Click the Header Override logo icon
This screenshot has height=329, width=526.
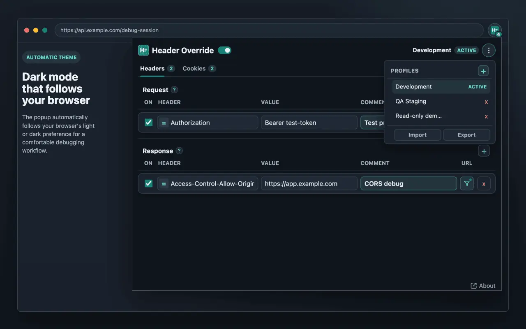pos(143,50)
